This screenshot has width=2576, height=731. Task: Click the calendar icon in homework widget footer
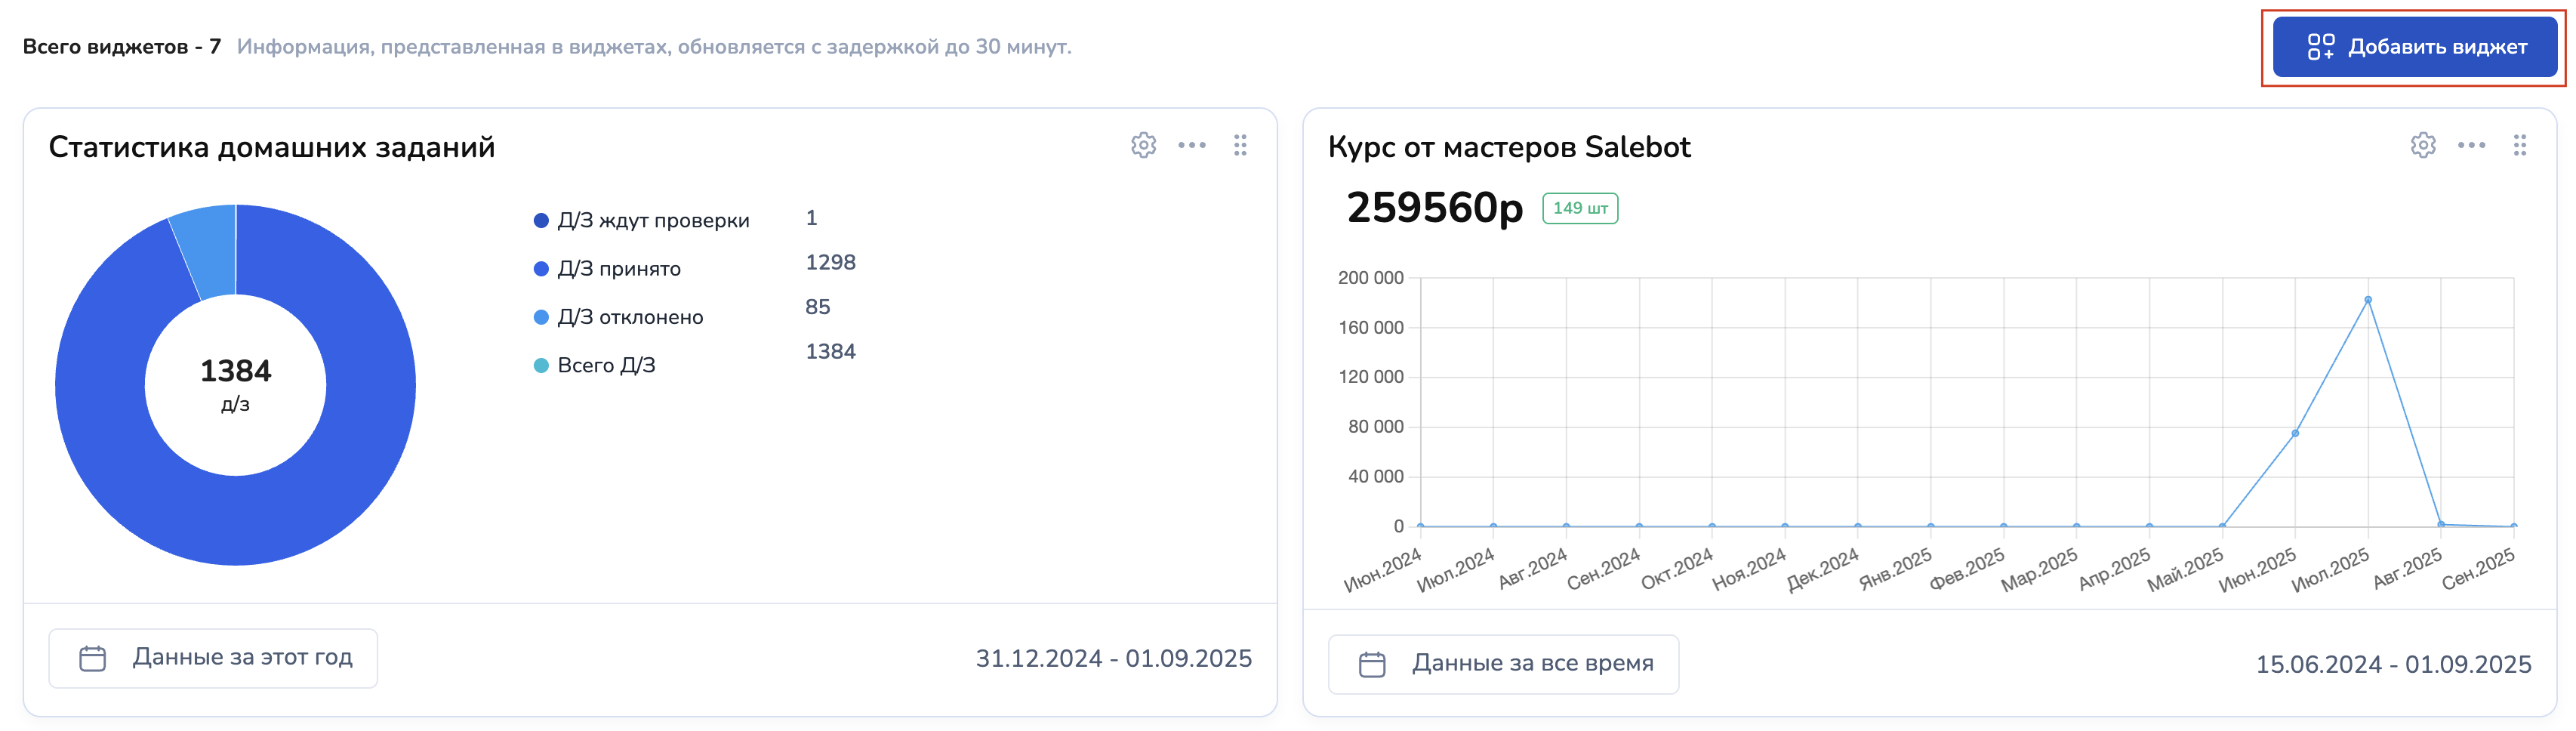[x=93, y=658]
